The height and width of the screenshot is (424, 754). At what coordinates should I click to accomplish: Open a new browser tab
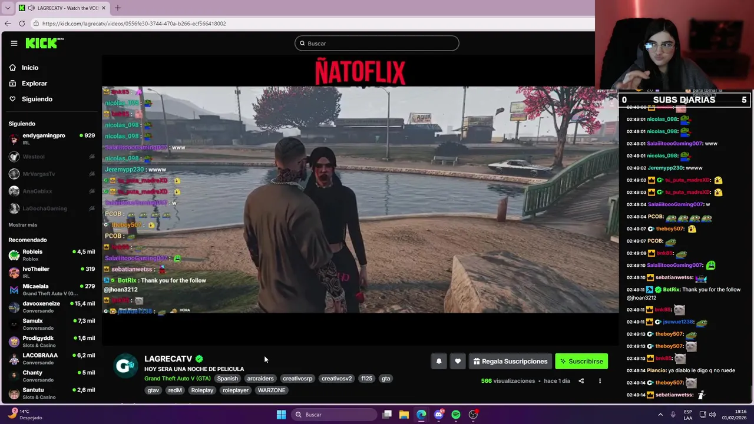(x=118, y=8)
